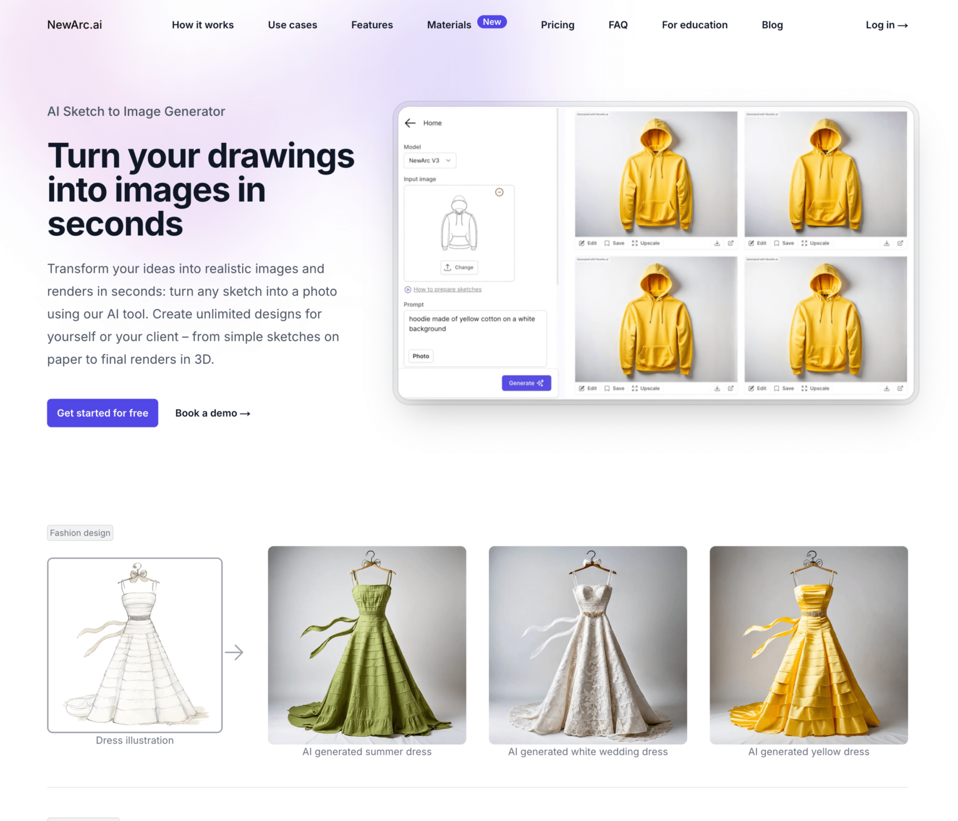Navigate to the Pricing menu item

tap(557, 25)
